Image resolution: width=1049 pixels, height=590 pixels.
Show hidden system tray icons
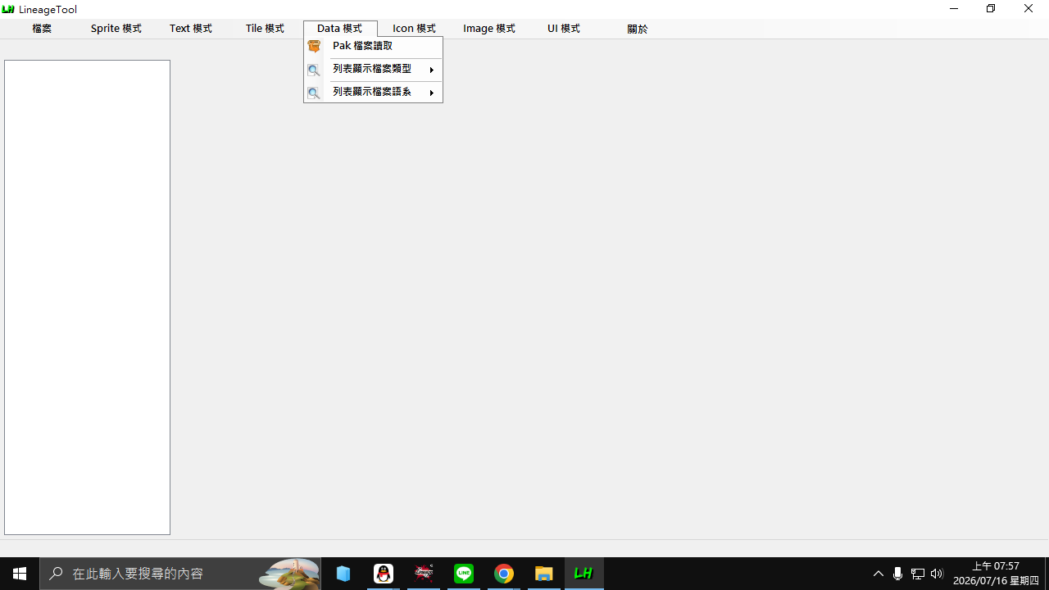pyautogui.click(x=879, y=574)
